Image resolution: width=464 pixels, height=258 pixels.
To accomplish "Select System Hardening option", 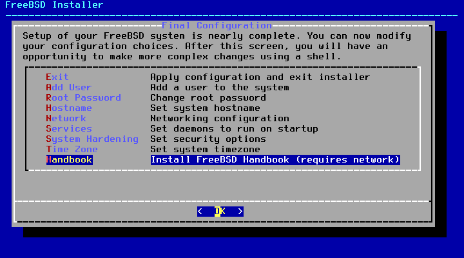I will coord(92,139).
